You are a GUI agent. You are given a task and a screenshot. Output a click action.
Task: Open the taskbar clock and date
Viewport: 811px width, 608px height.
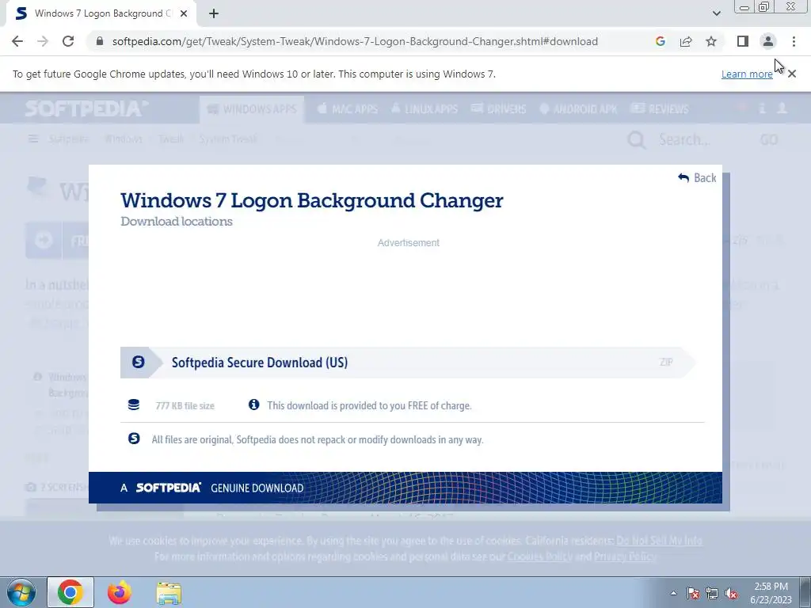(x=771, y=593)
